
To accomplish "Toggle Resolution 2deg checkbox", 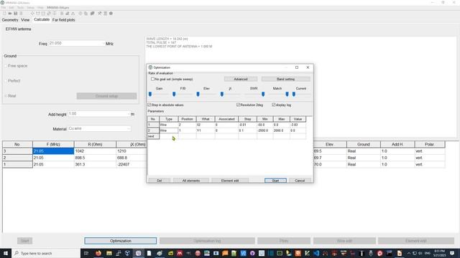I will (238, 105).
